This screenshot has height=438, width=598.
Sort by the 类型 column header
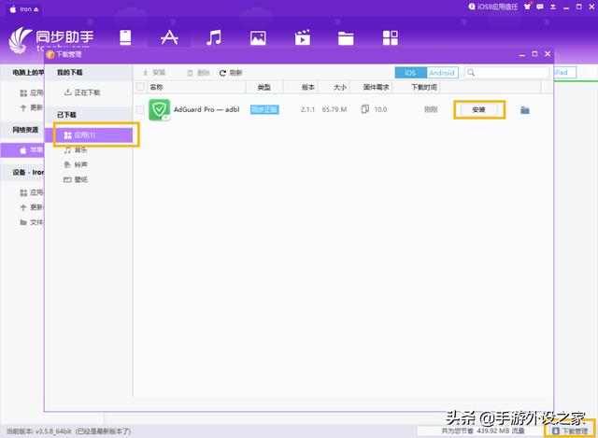coord(263,87)
